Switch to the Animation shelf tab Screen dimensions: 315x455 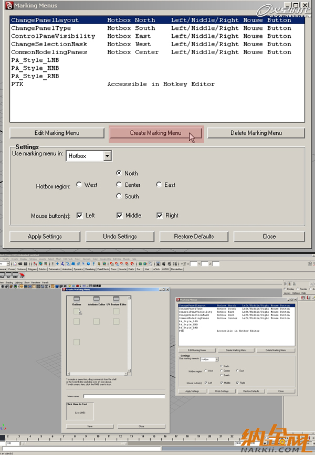tap(67, 269)
